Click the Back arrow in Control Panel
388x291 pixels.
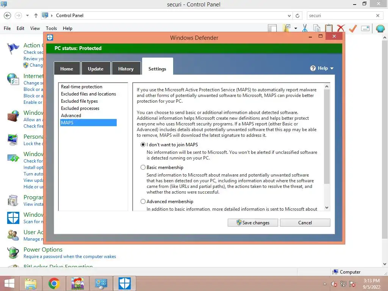tap(8, 16)
